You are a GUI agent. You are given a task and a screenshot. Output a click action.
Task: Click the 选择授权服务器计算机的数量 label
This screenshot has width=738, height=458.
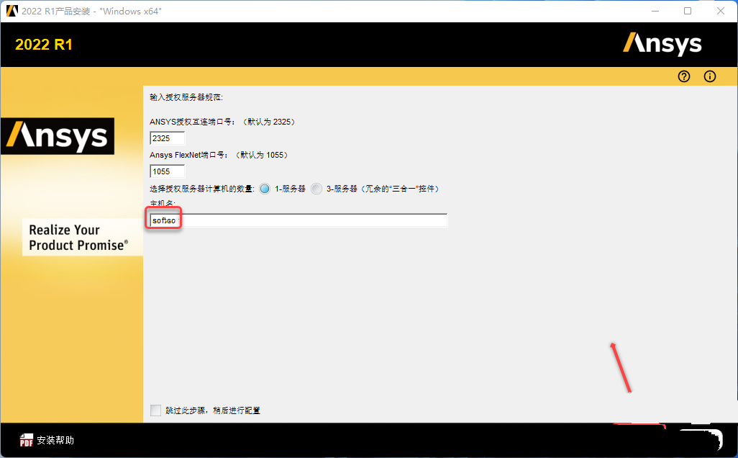(x=202, y=189)
